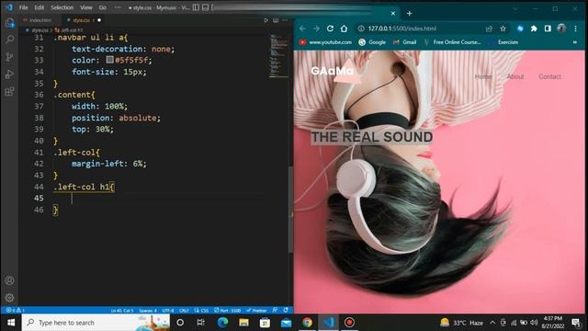Click the Chrome home icon

[344, 29]
